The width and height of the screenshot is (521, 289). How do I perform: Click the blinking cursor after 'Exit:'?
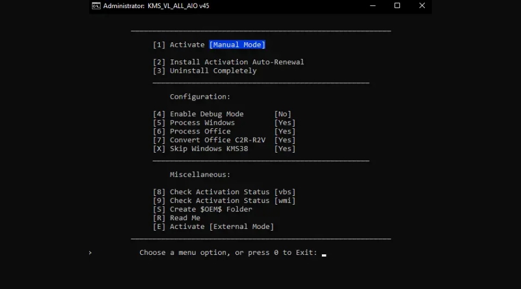[324, 255]
